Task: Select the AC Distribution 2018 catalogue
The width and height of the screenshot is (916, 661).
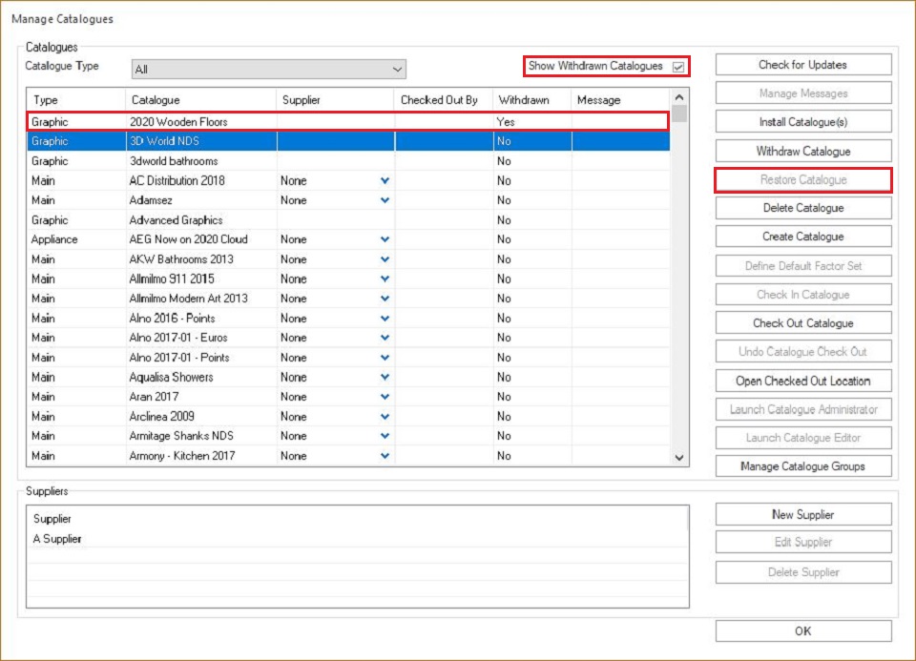Action: (177, 180)
